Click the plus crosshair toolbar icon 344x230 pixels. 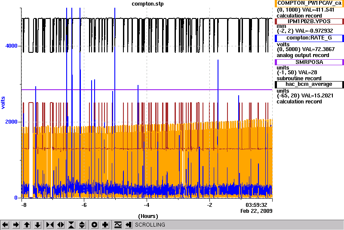105,225
